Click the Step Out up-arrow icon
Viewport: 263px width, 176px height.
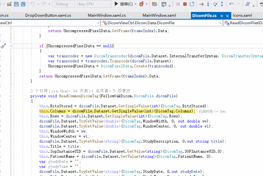pos(222,4)
